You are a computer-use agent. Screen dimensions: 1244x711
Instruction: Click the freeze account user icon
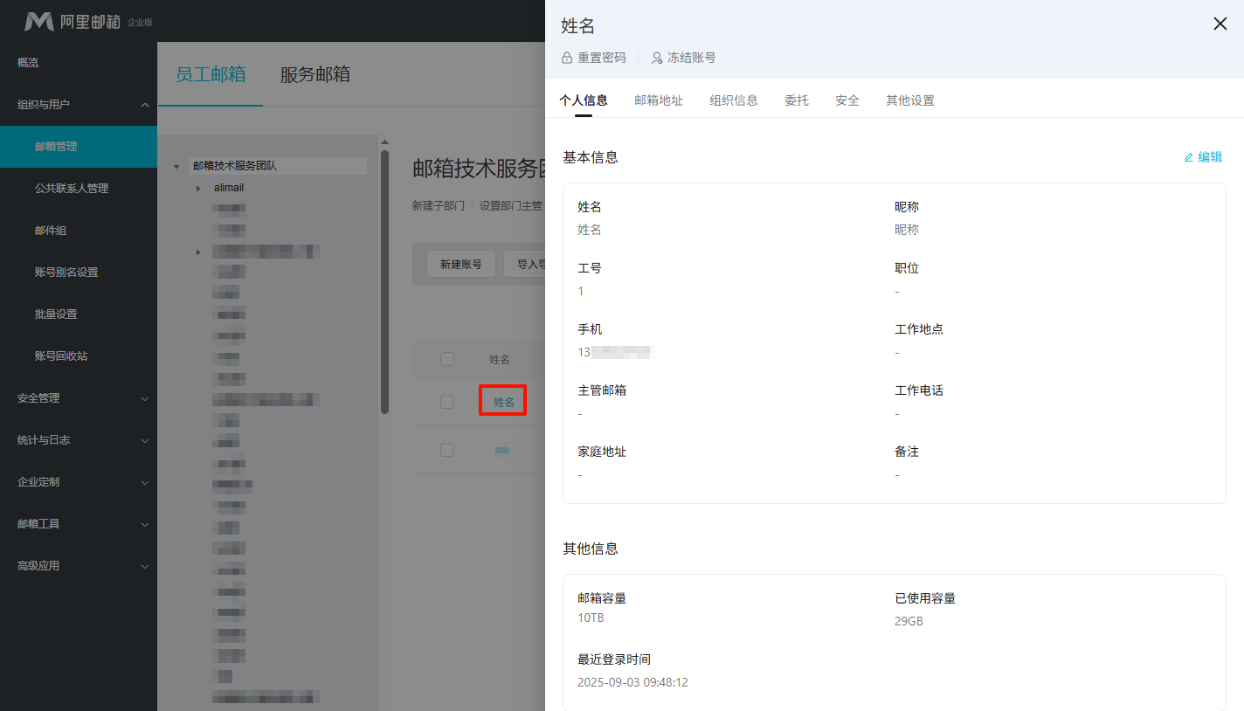(x=657, y=58)
